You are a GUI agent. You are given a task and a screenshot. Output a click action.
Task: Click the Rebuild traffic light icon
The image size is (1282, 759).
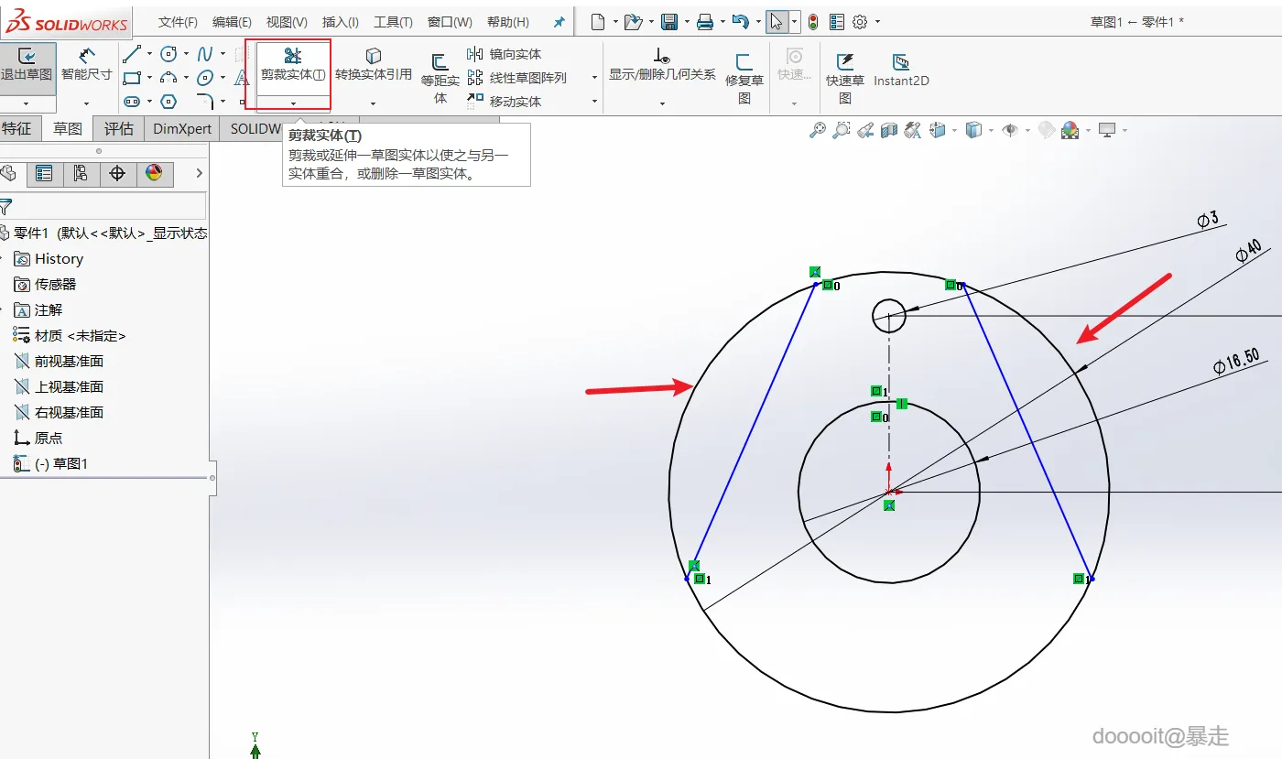[x=813, y=22]
